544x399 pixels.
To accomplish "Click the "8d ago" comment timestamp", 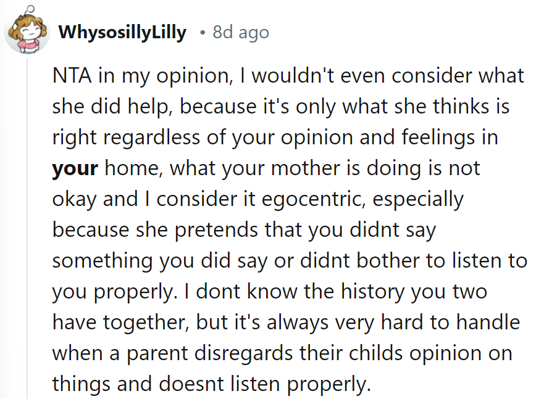I will [240, 33].
